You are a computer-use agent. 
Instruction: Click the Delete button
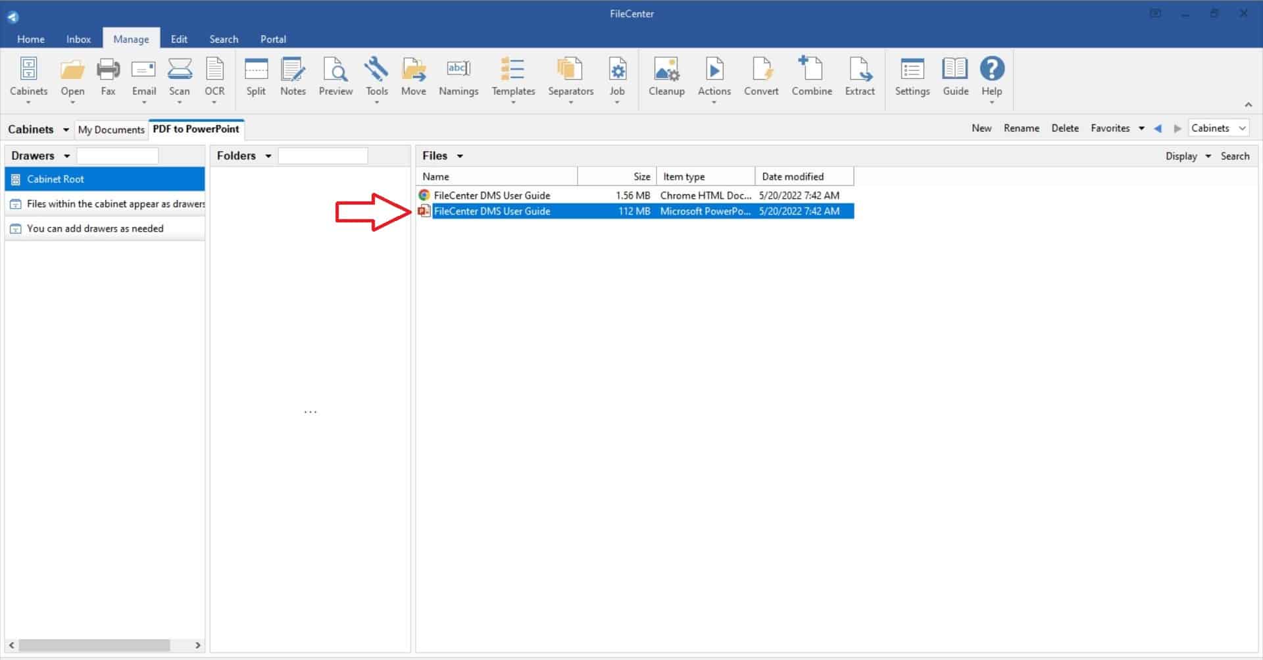[x=1064, y=128]
